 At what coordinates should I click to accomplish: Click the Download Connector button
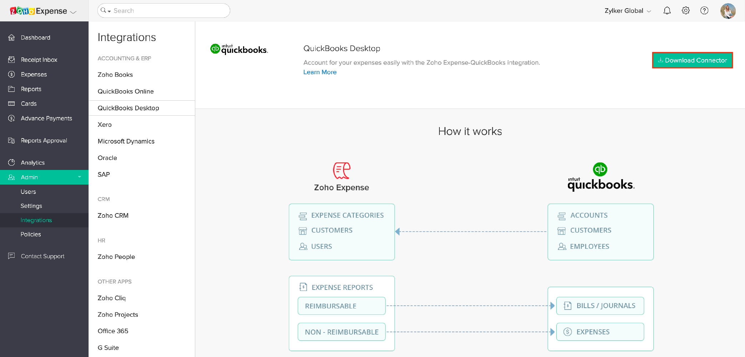pyautogui.click(x=692, y=60)
